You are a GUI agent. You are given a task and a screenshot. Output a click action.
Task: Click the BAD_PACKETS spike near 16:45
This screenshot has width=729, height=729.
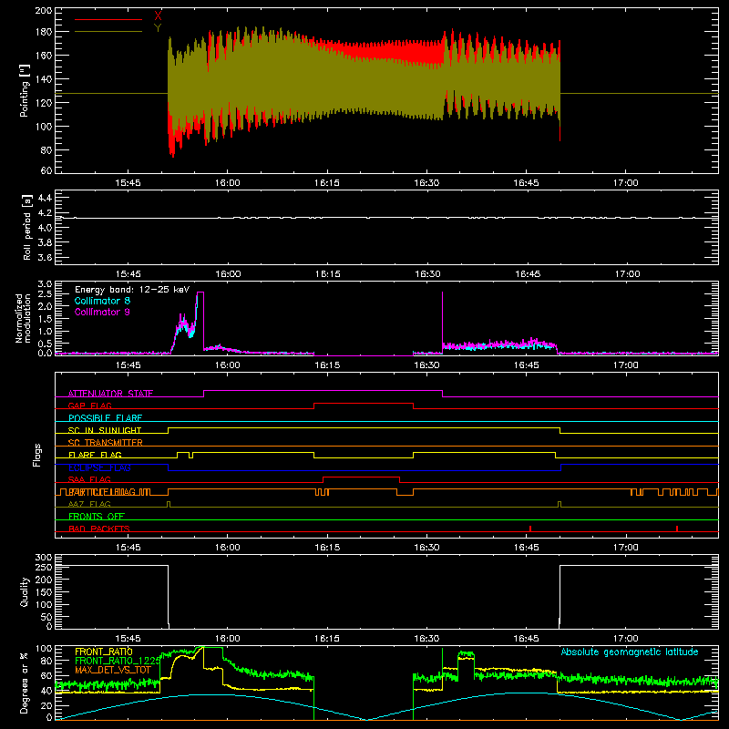pos(530,529)
